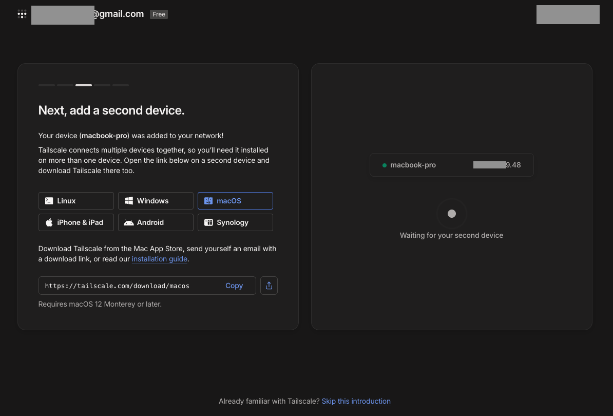Image resolution: width=613 pixels, height=416 pixels.
Task: Click the Linux terminal icon
Action: pyautogui.click(x=49, y=201)
